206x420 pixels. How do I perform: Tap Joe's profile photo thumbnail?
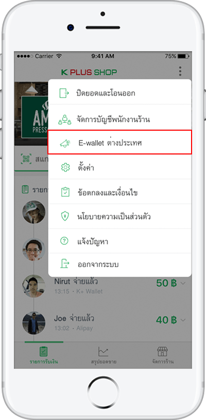(x=33, y=323)
